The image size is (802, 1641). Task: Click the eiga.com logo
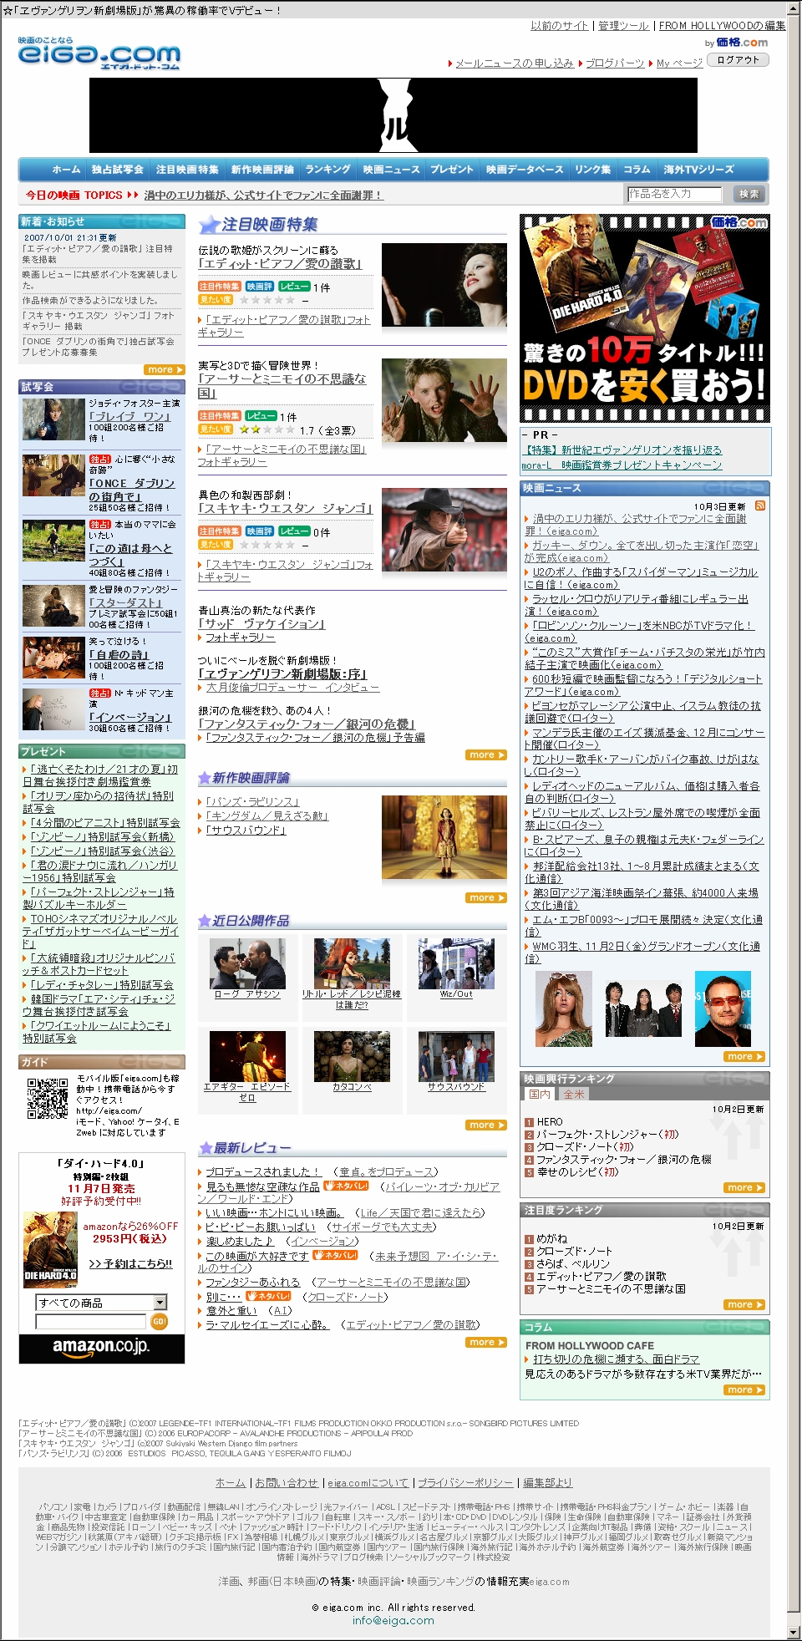(x=99, y=53)
